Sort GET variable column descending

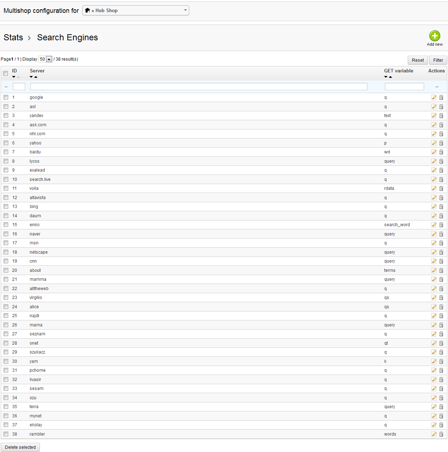click(386, 77)
